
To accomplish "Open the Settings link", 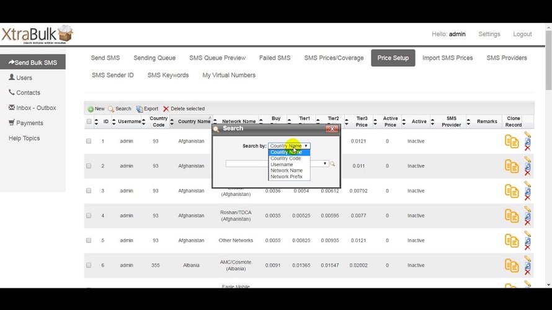I will [x=489, y=34].
